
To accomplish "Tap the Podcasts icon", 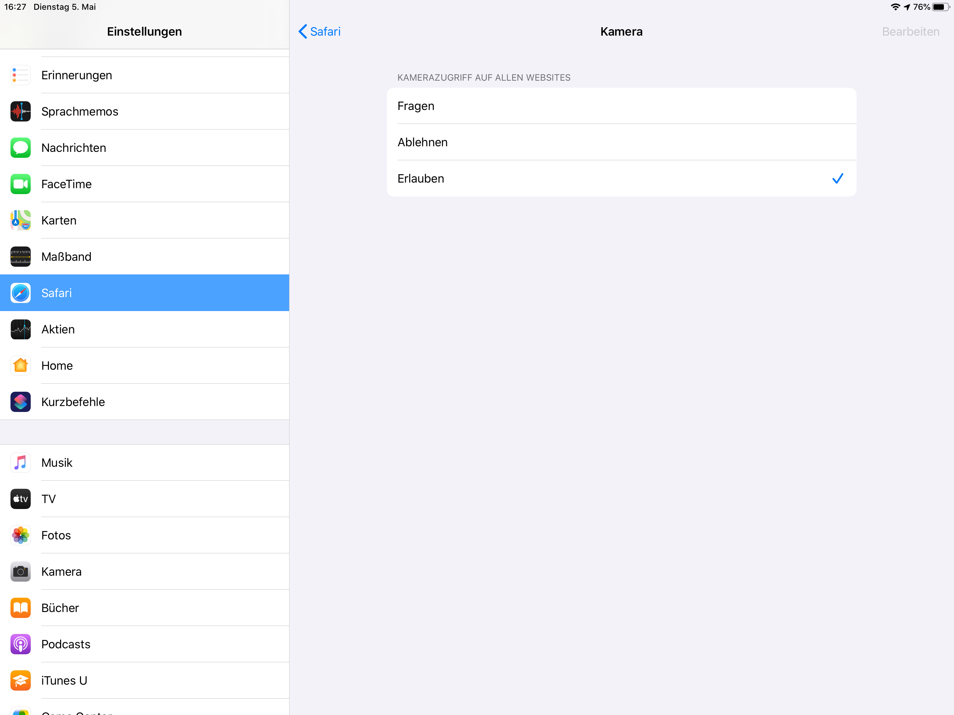I will (x=20, y=644).
